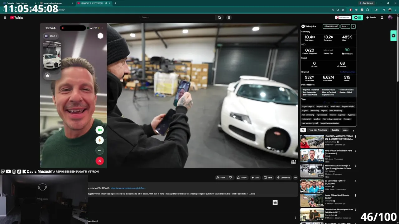Open the options menu for the Cosmic Gate video
The width and height of the screenshot is (399, 224).
(355, 210)
